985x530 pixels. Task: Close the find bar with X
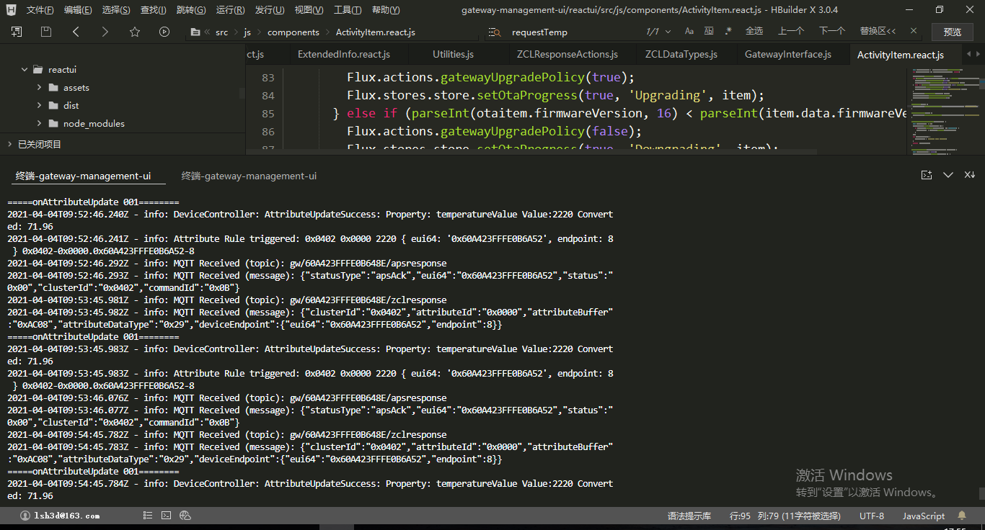click(x=914, y=31)
